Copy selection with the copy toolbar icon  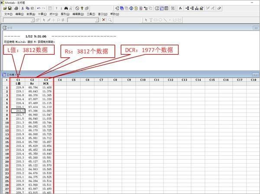(28, 8)
